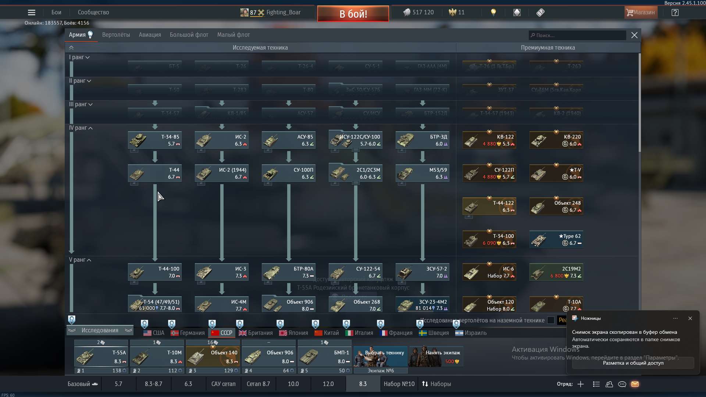The height and width of the screenshot is (397, 706).
Task: Click the Silver Lions currency icon
Action: point(407,12)
